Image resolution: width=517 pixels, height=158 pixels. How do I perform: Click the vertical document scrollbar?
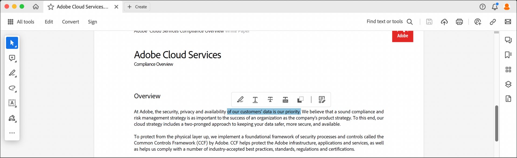[497, 123]
